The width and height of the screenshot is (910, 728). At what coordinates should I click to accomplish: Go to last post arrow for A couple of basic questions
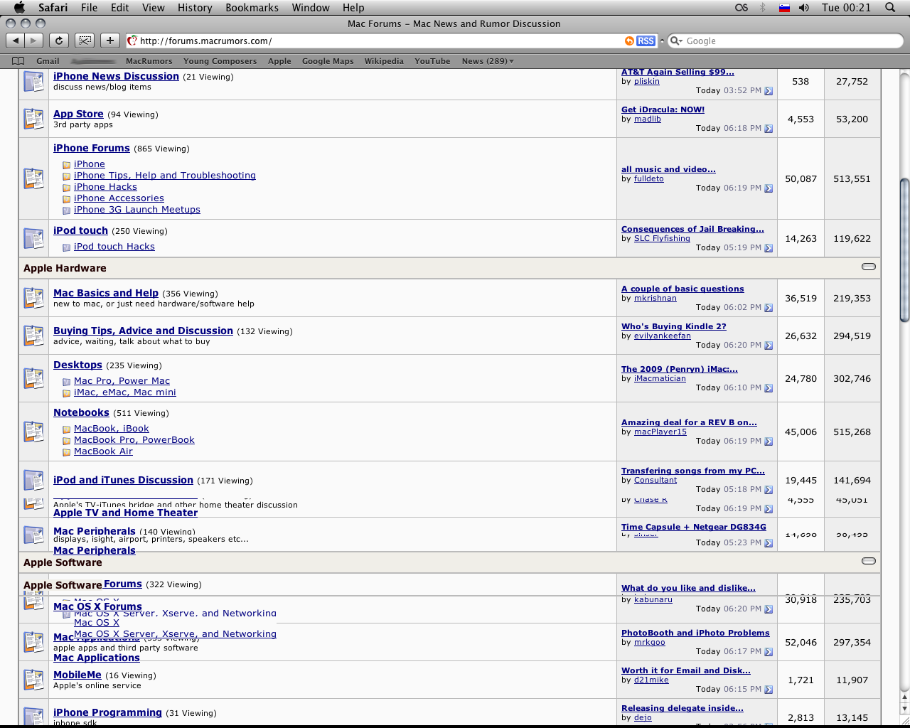pos(769,308)
